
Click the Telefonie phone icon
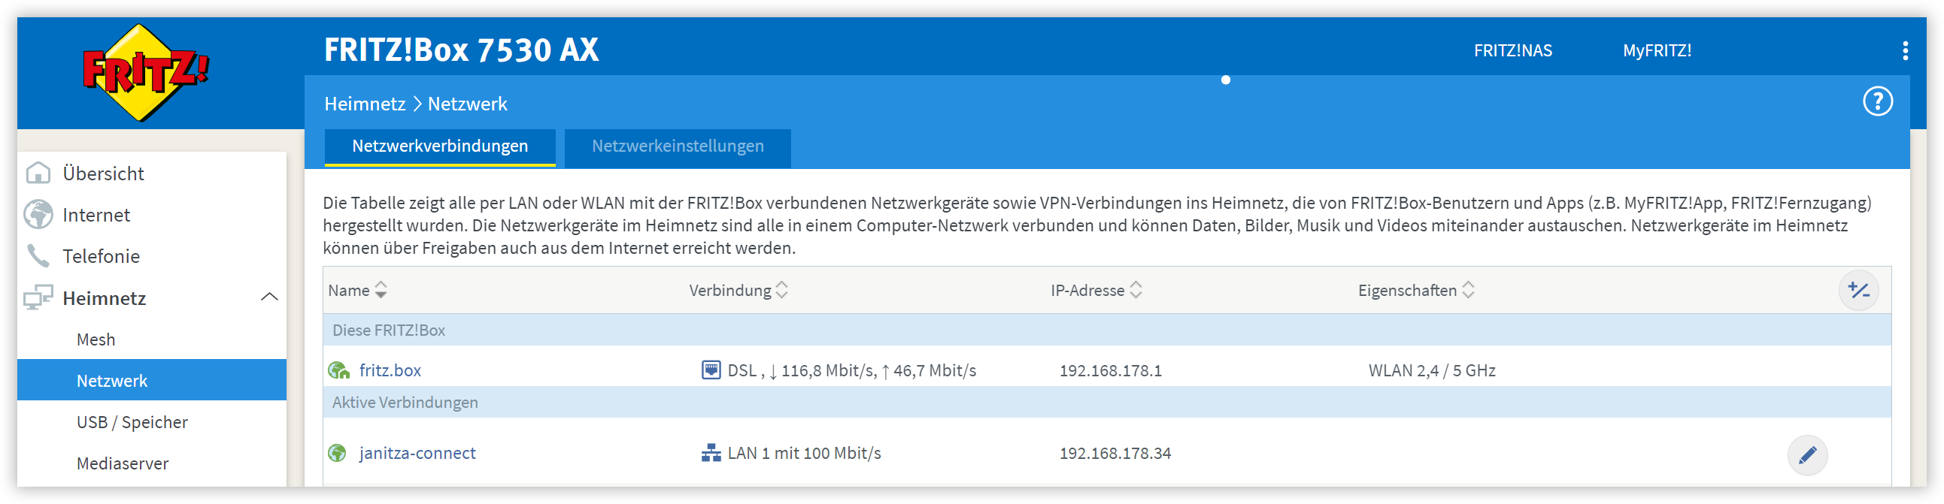point(38,256)
